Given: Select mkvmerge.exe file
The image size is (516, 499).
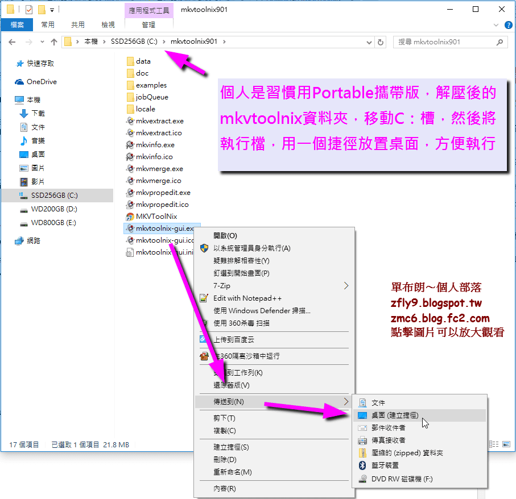Looking at the screenshot, I should tap(155, 169).
